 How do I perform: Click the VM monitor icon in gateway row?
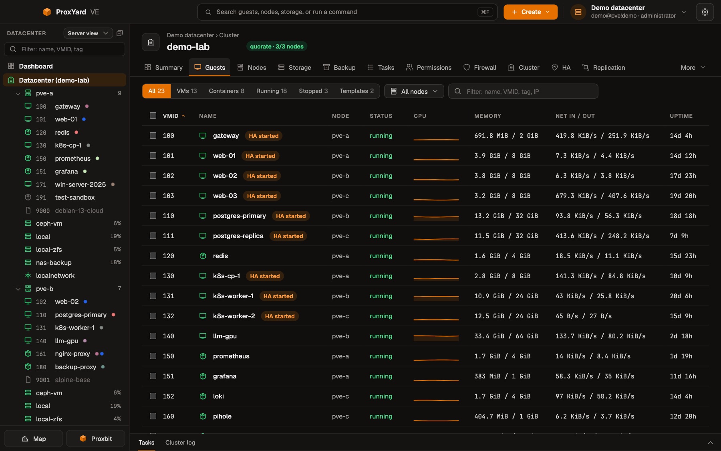pos(203,136)
